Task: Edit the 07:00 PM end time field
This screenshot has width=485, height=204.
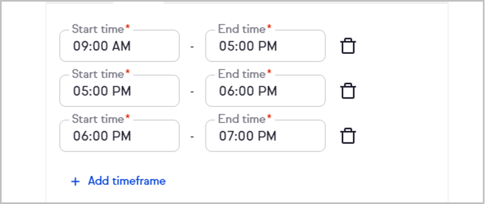Action: pyautogui.click(x=265, y=136)
